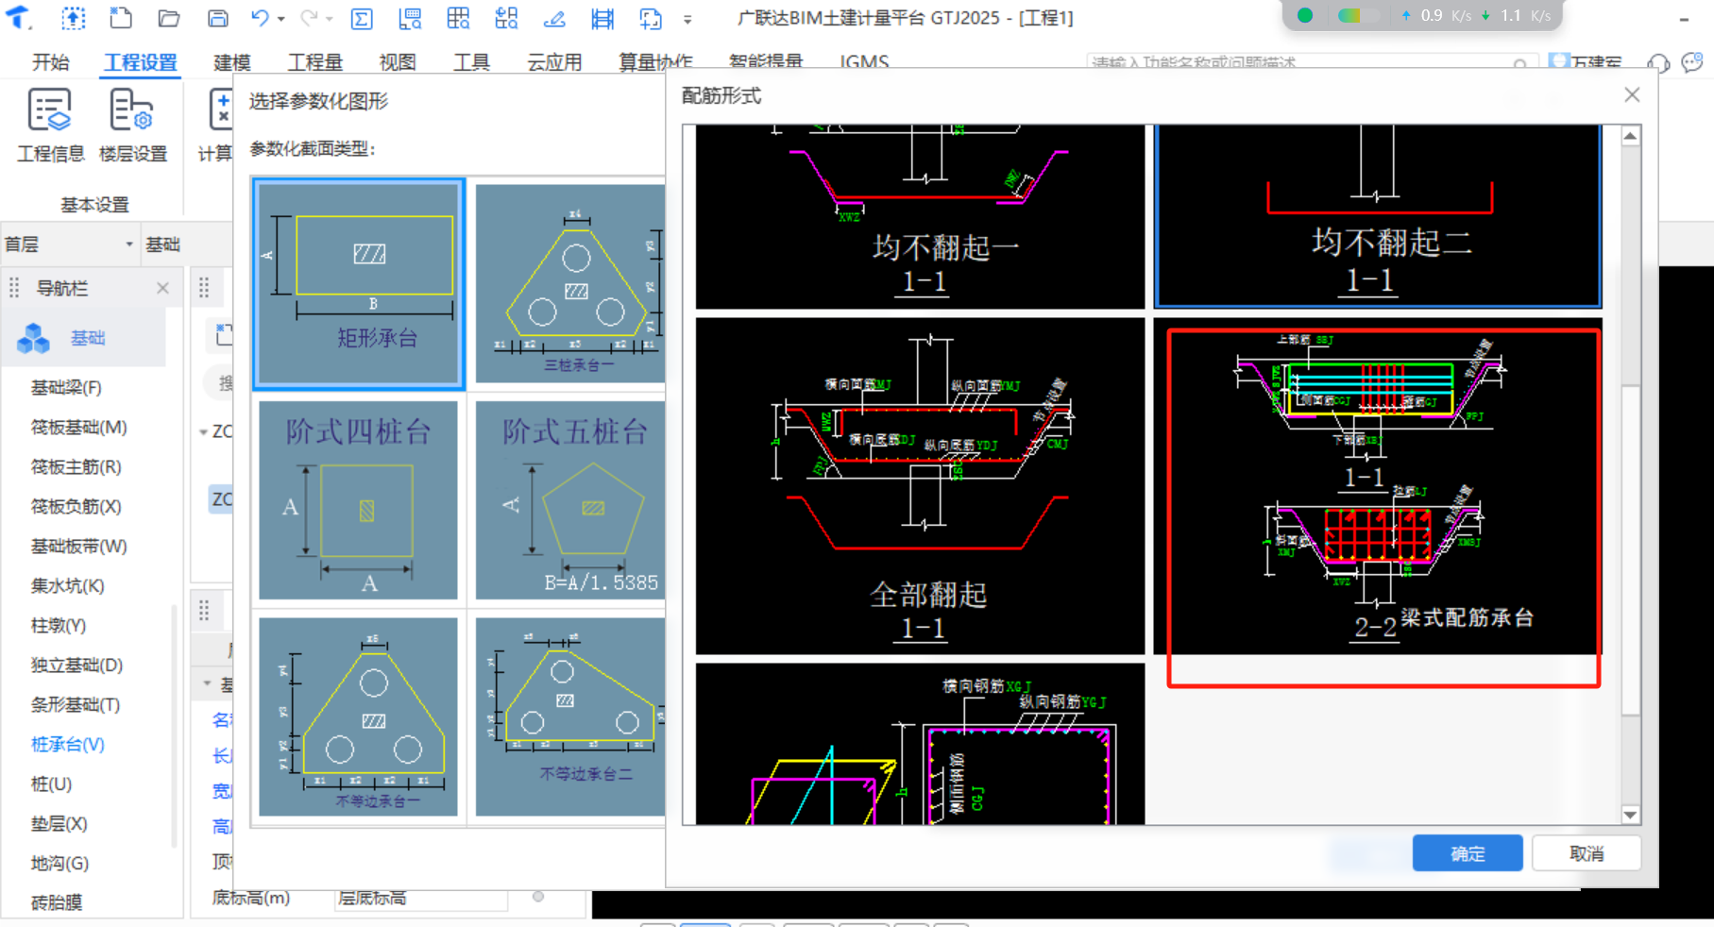1714x927 pixels.
Task: Click the rebar 3D ladder-shaped icon
Action: click(602, 18)
